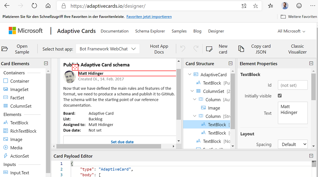This screenshot has height=177, width=318.
Task: Open the Schema Explorer nav item
Action: (150, 31)
